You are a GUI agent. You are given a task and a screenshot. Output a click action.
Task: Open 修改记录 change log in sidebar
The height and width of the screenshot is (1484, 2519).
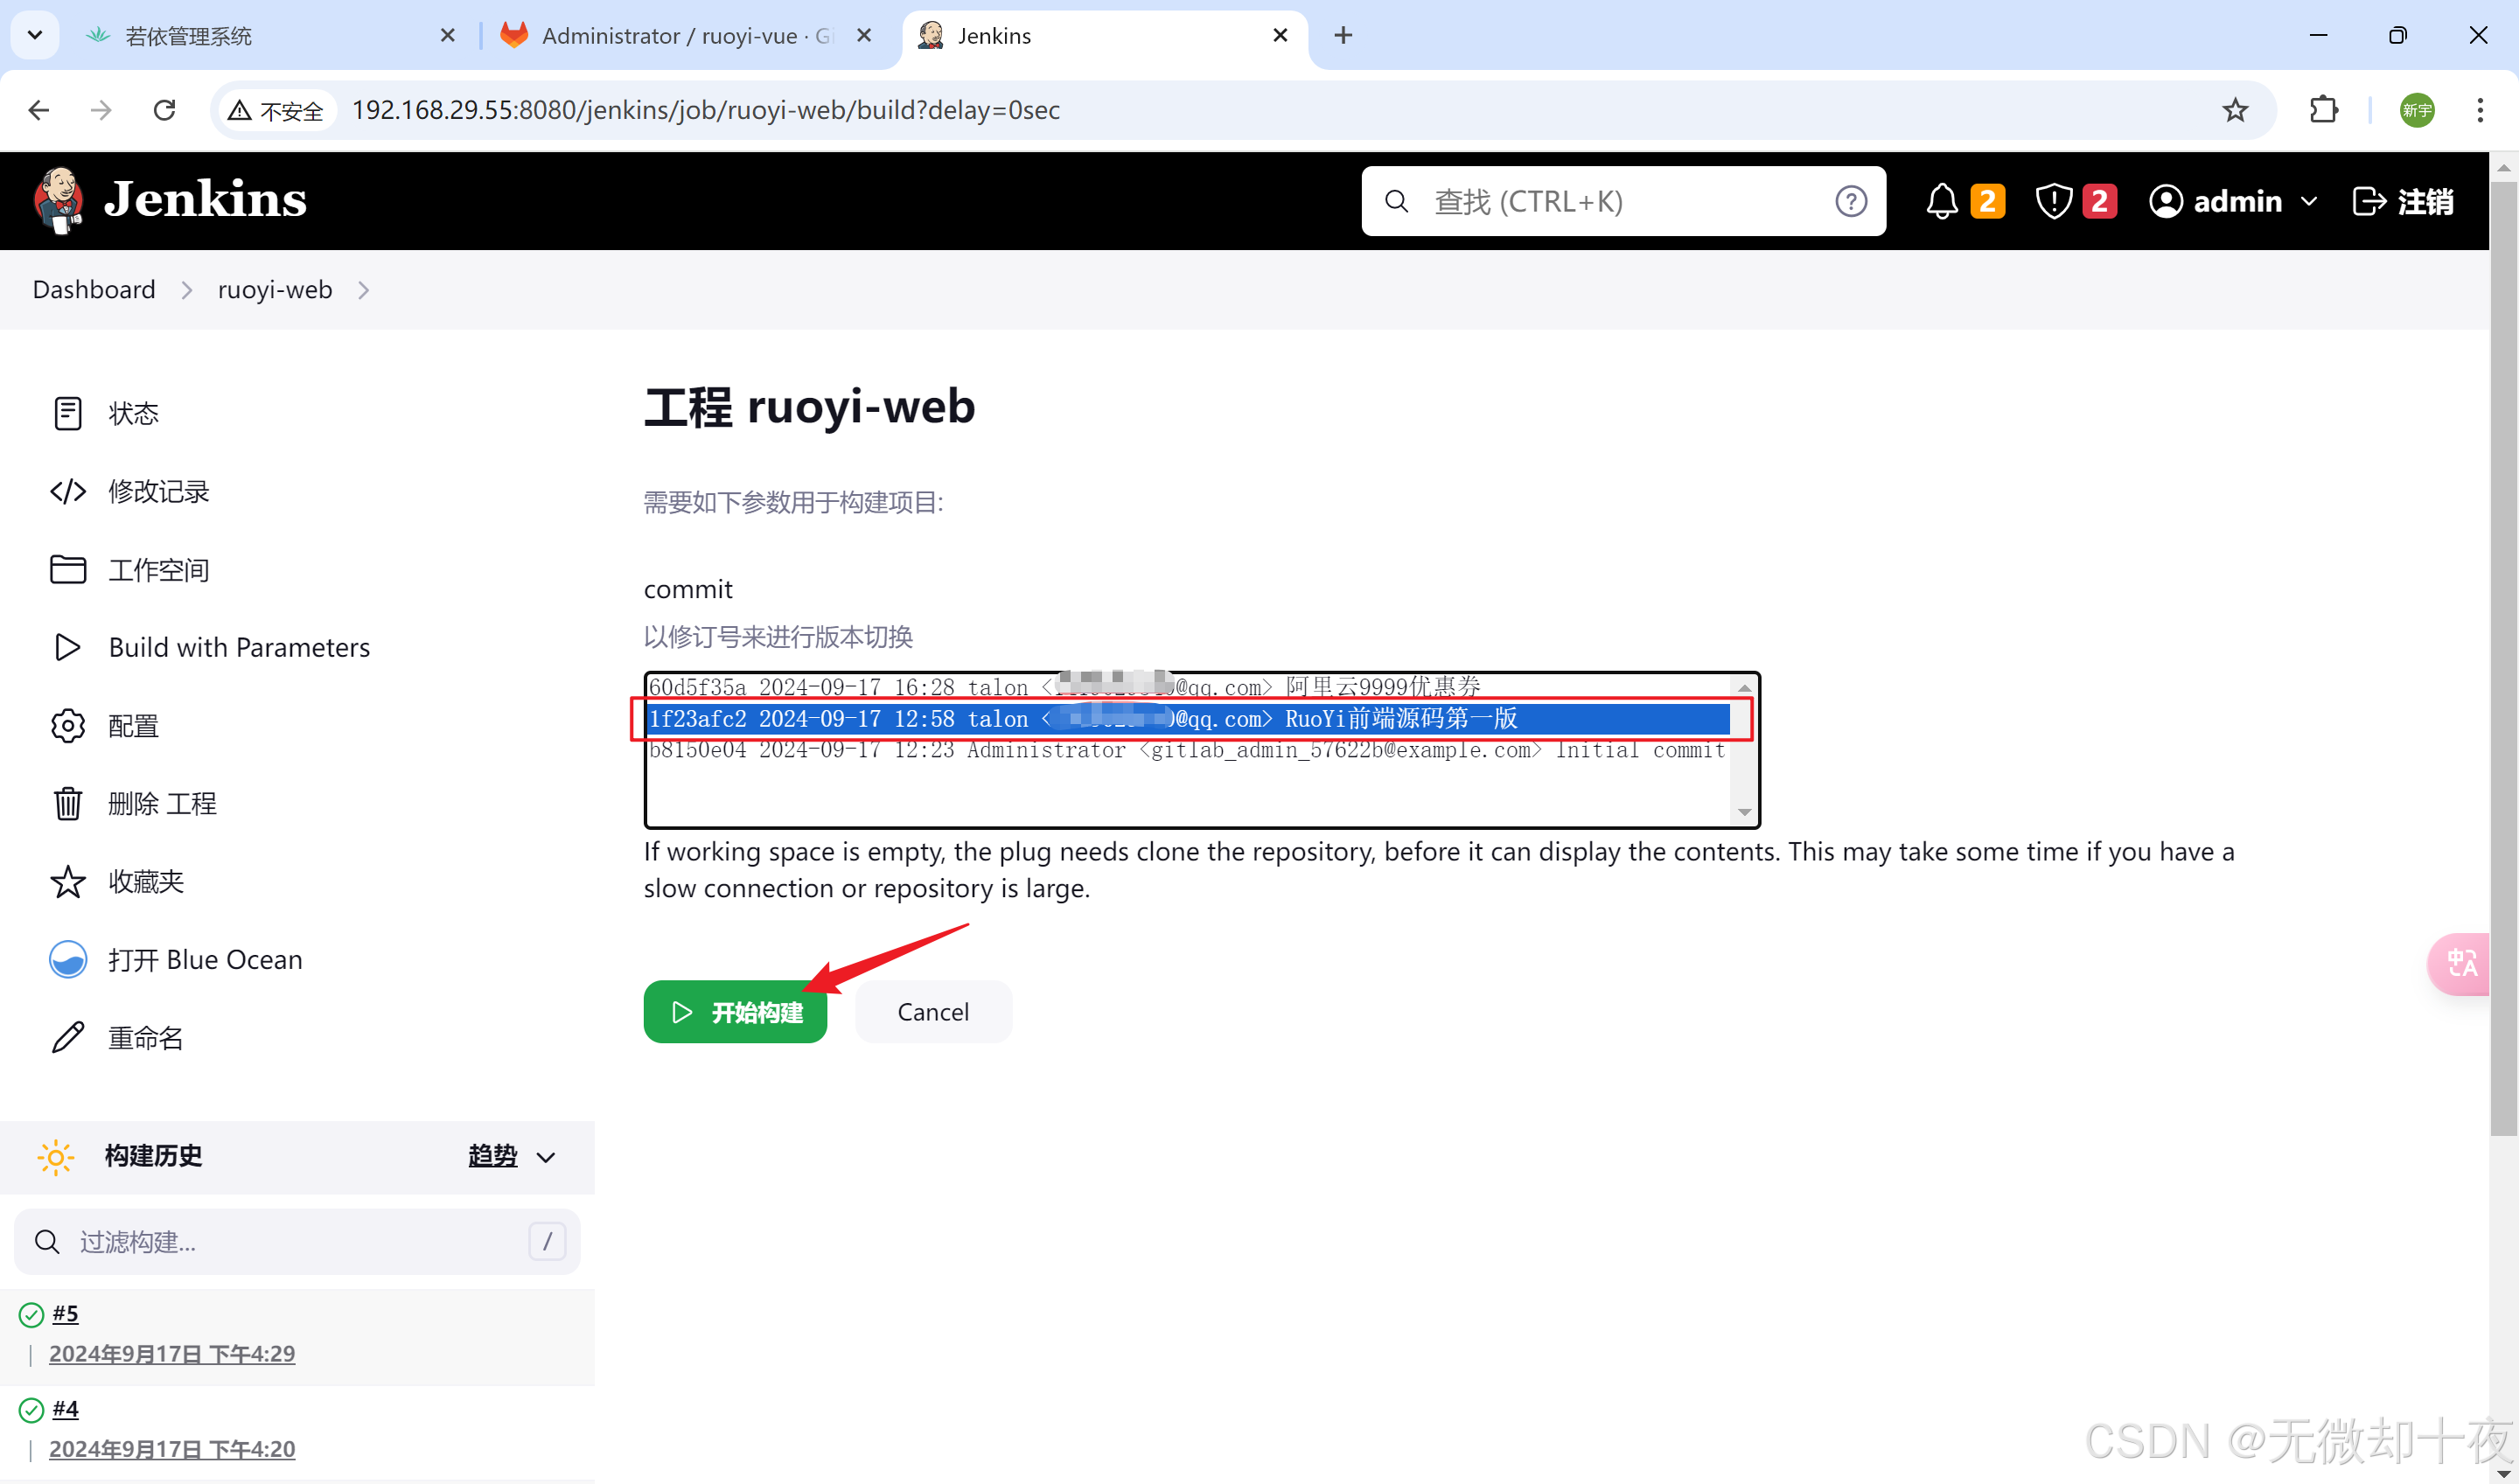(x=158, y=491)
